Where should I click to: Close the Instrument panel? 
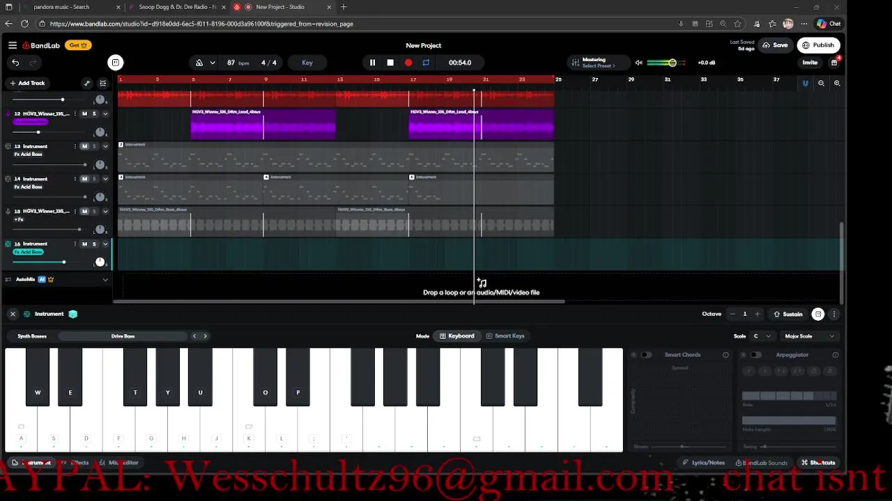(13, 314)
